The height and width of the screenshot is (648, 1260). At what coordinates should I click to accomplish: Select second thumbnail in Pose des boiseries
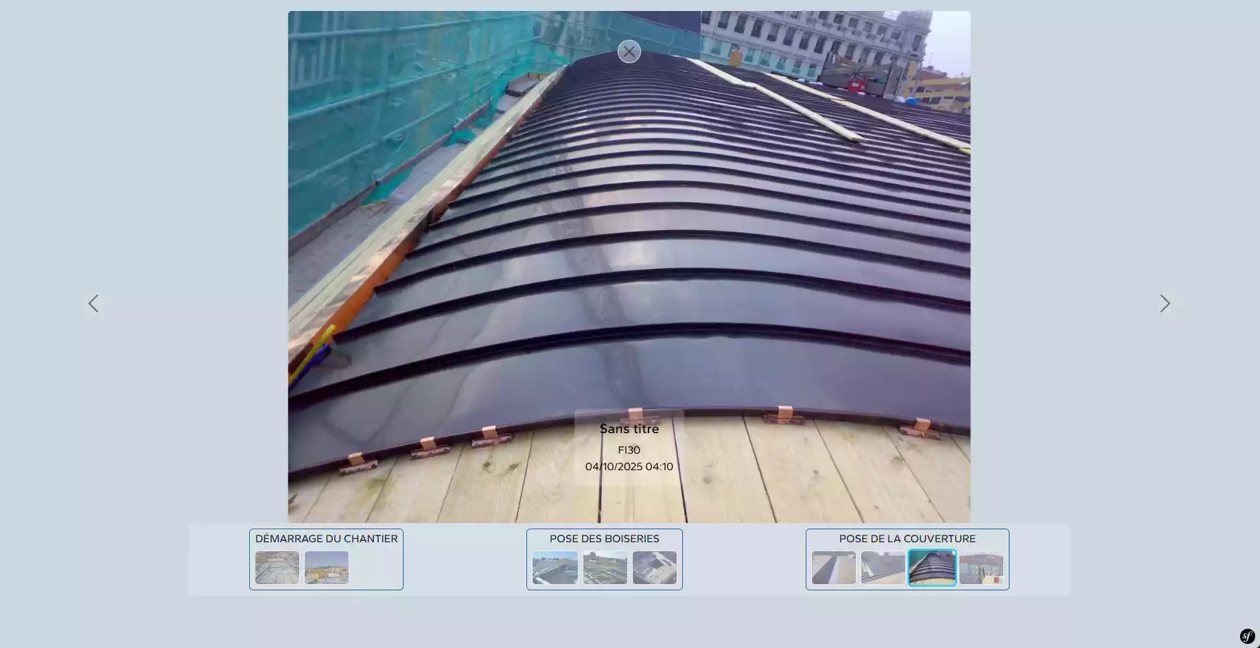(x=605, y=568)
